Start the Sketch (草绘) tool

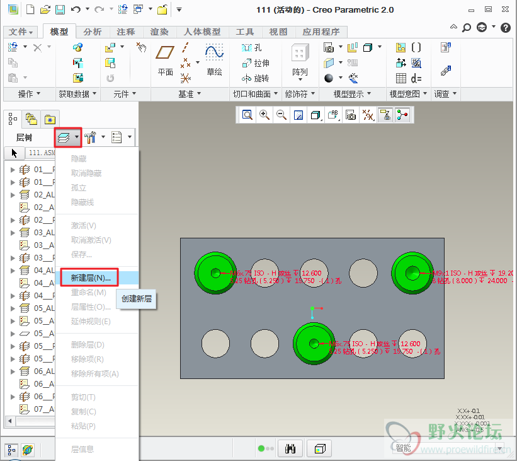point(214,60)
